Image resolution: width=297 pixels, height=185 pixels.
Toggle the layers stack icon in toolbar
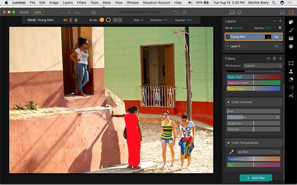[240, 13]
